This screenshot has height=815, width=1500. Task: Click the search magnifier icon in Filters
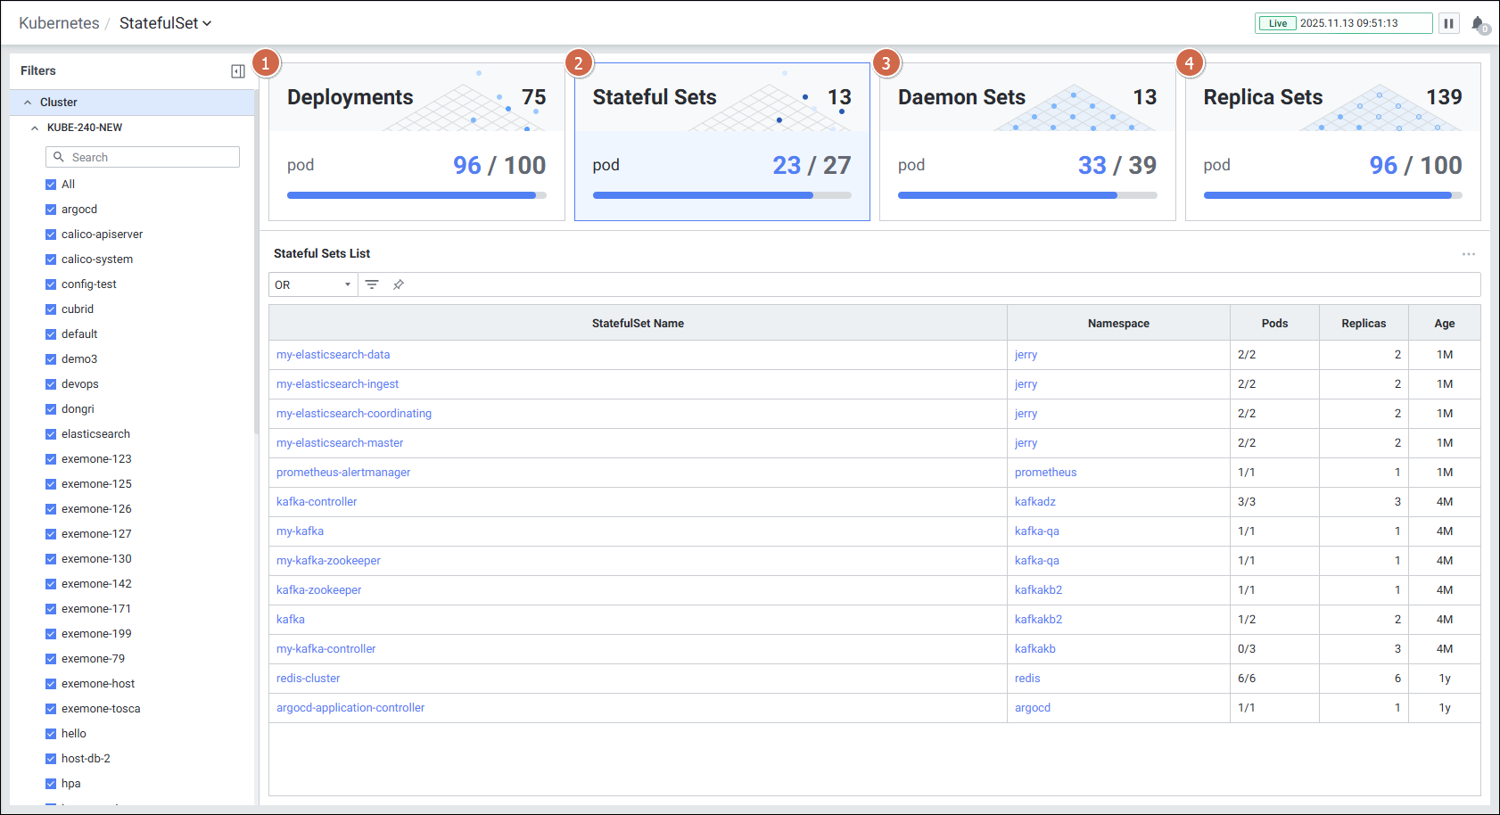(59, 157)
